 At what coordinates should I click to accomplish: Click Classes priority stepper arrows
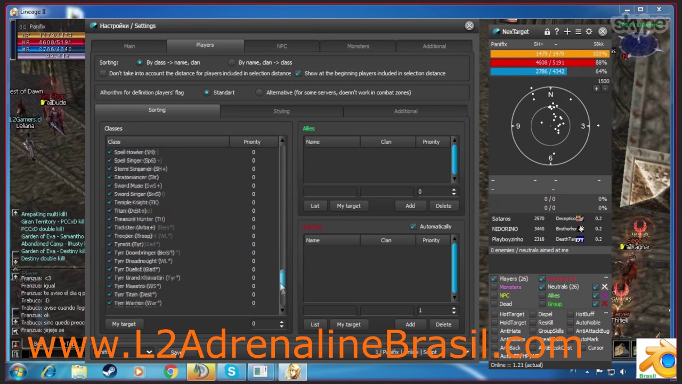click(282, 324)
